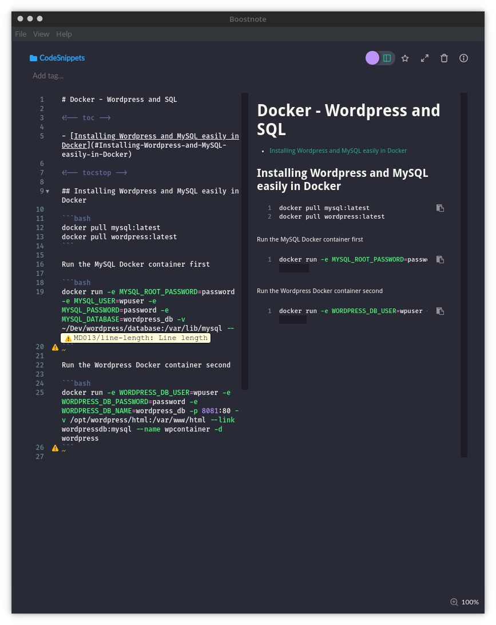This screenshot has height=625, width=496.
Task: Click the '<!-- toc -->' comment on line 3
Action: (x=86, y=118)
